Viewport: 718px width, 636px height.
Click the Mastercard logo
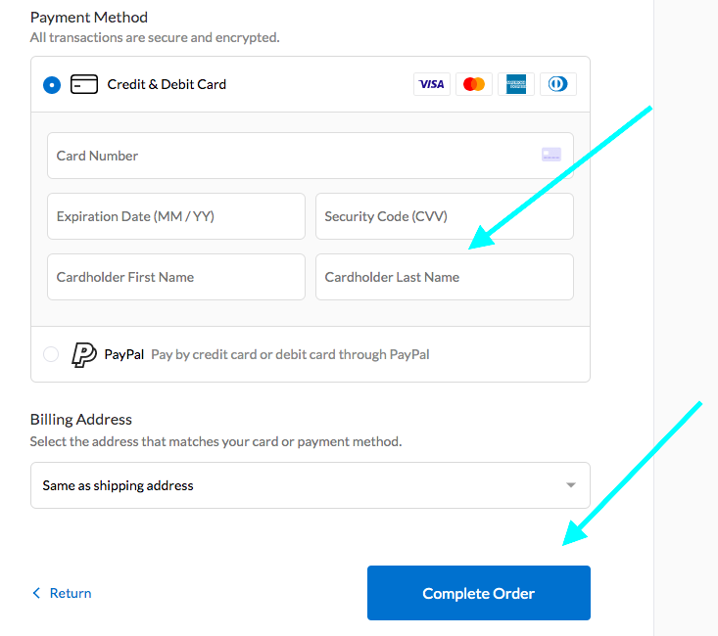[473, 84]
